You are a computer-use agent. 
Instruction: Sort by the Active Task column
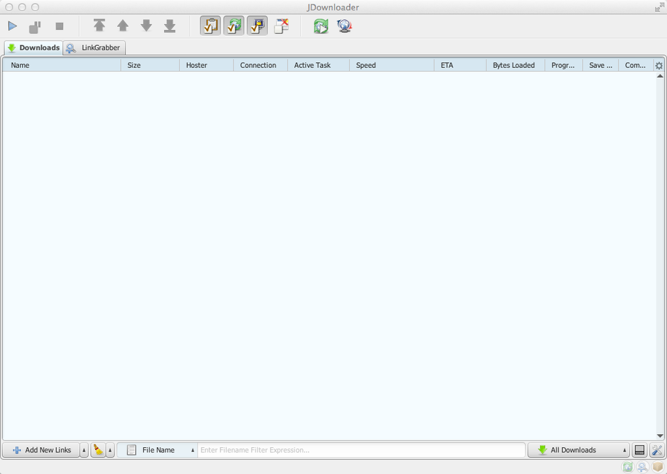318,65
